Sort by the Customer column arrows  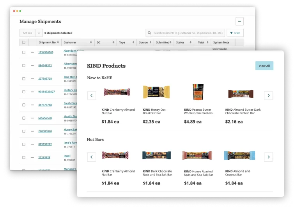click(x=91, y=42)
